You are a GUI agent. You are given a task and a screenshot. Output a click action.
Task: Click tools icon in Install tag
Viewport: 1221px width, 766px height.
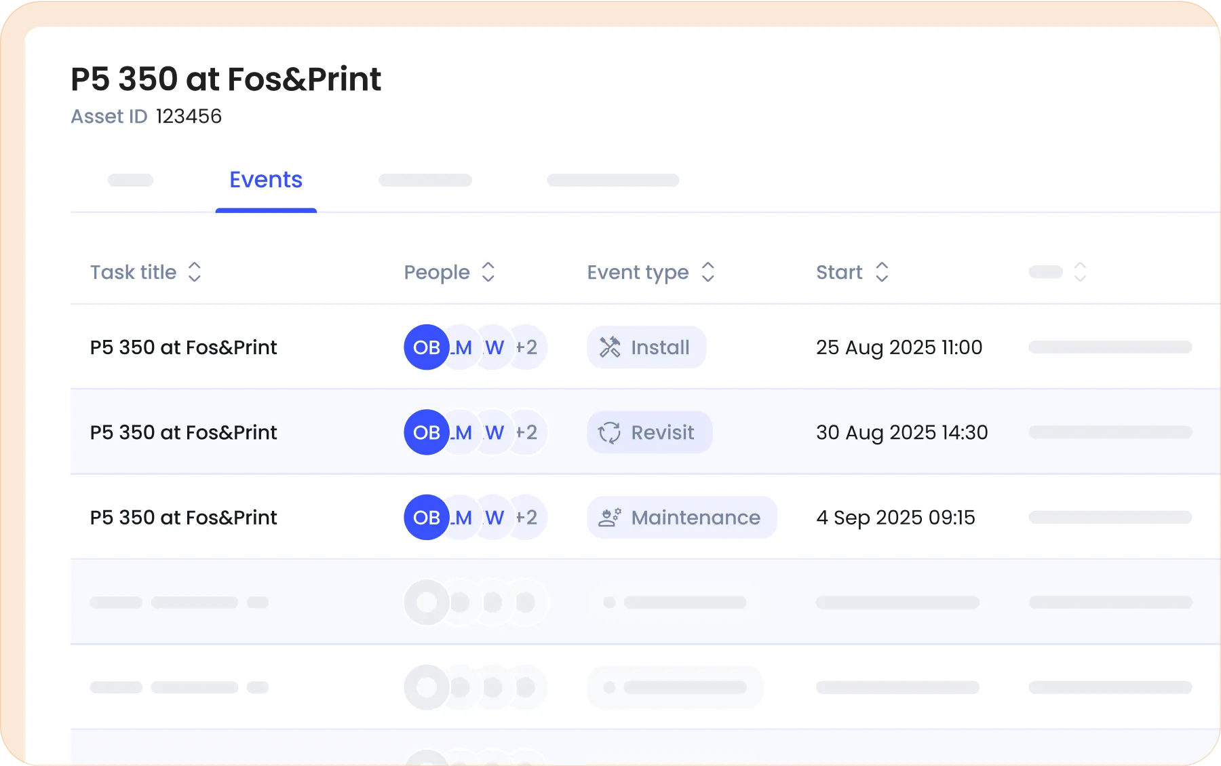click(610, 347)
